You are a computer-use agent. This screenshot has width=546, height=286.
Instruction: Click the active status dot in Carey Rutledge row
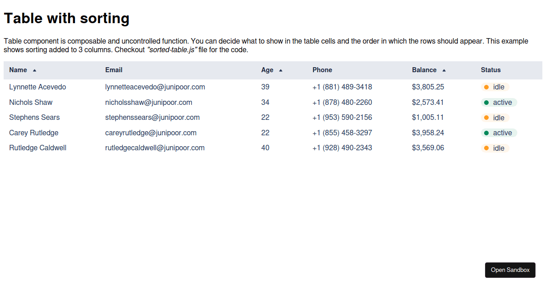(485, 133)
